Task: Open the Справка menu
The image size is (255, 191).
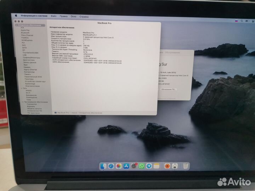Action: [x=84, y=17]
